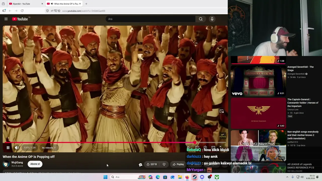Open the 'Avenged Sevenfold - The Stage' thumbnail
The height and width of the screenshot is (181, 322).
pyautogui.click(x=258, y=81)
